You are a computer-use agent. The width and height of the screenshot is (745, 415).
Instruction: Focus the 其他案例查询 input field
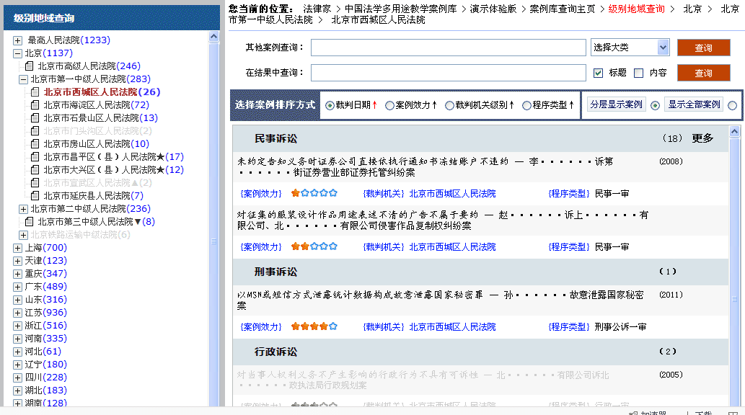[448, 48]
